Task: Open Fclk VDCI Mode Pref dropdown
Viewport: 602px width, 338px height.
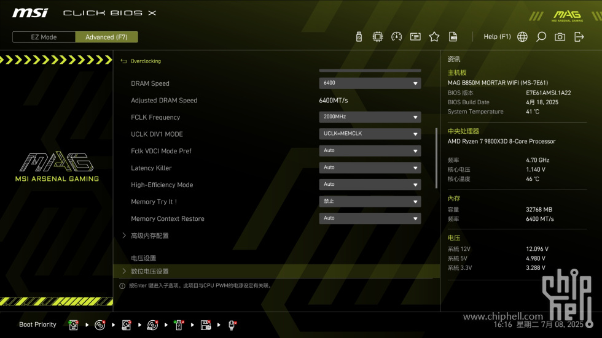Action: click(370, 151)
